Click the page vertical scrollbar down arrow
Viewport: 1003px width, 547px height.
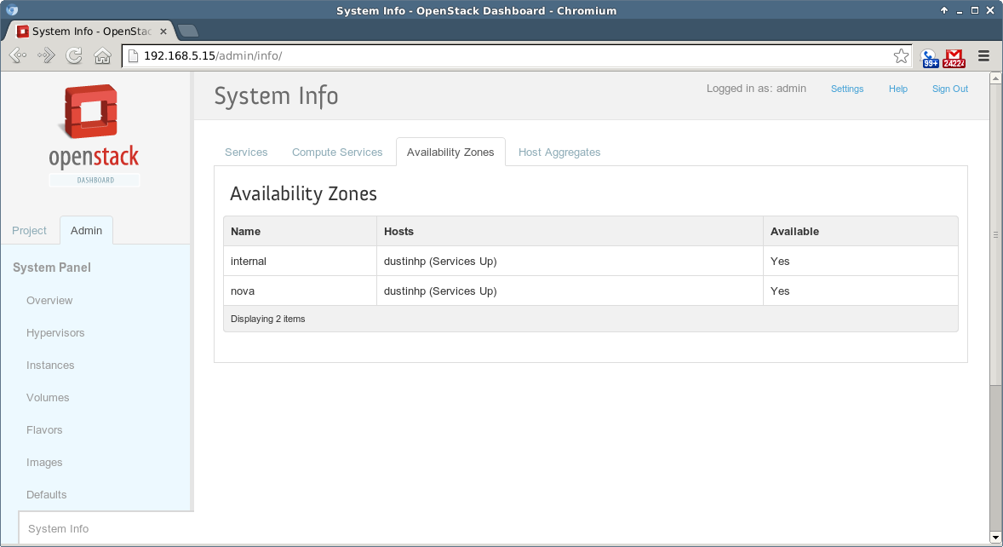[x=996, y=537]
